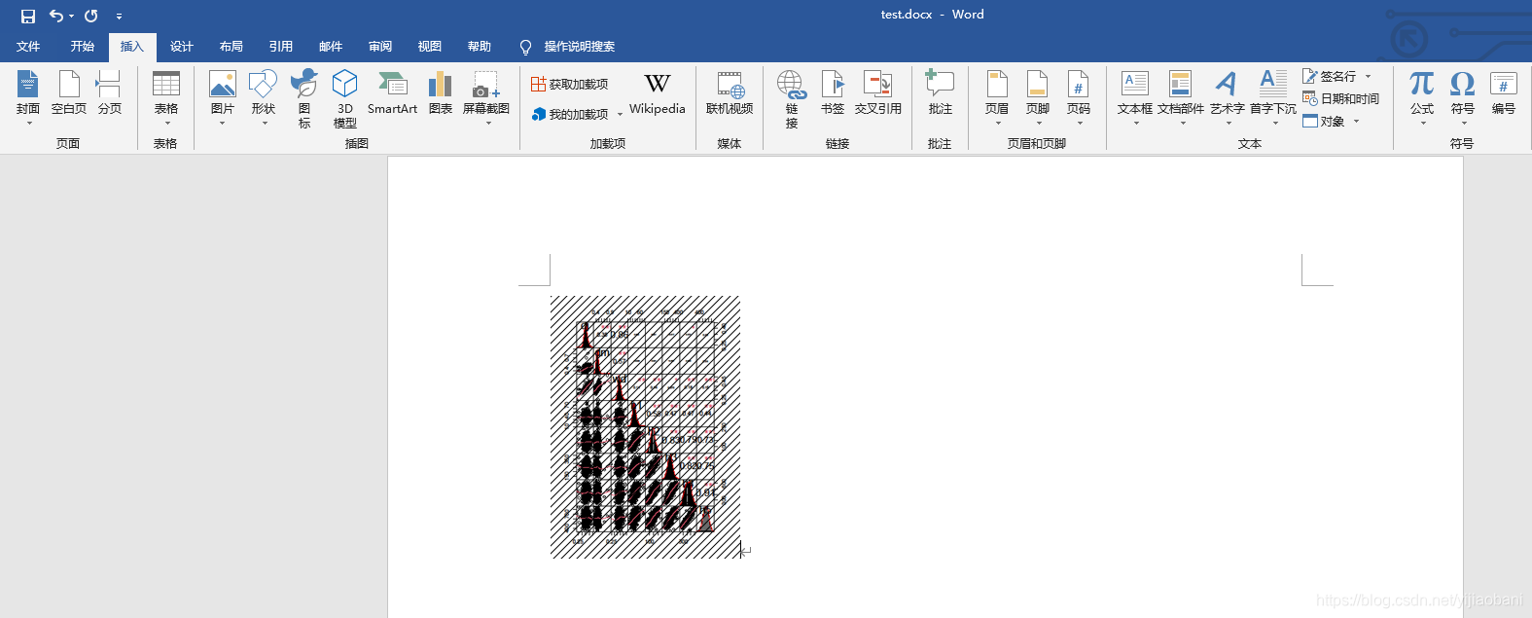Image resolution: width=1532 pixels, height=618 pixels.
Task: Select the chart image in the document
Action: point(645,427)
